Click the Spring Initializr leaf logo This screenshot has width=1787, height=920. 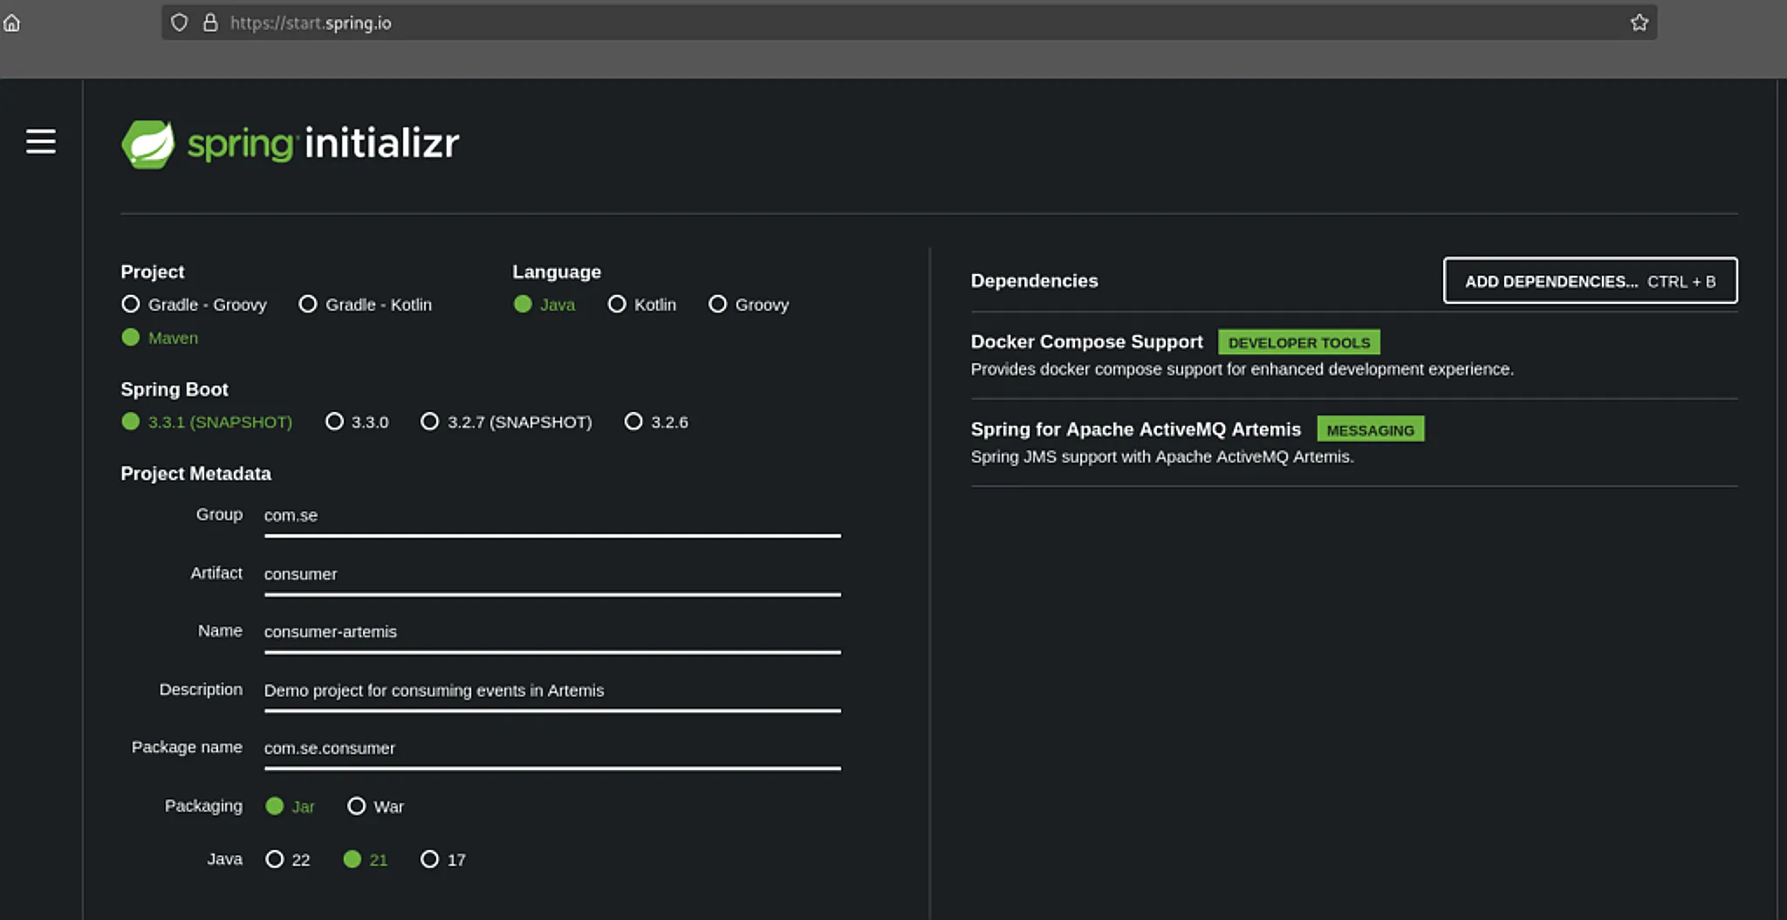coord(148,144)
